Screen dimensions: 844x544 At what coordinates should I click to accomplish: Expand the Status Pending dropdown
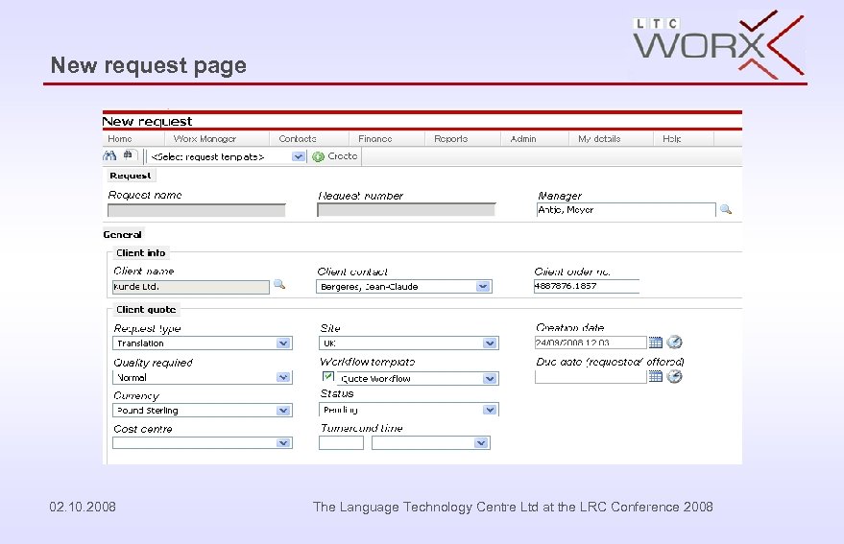pos(490,410)
